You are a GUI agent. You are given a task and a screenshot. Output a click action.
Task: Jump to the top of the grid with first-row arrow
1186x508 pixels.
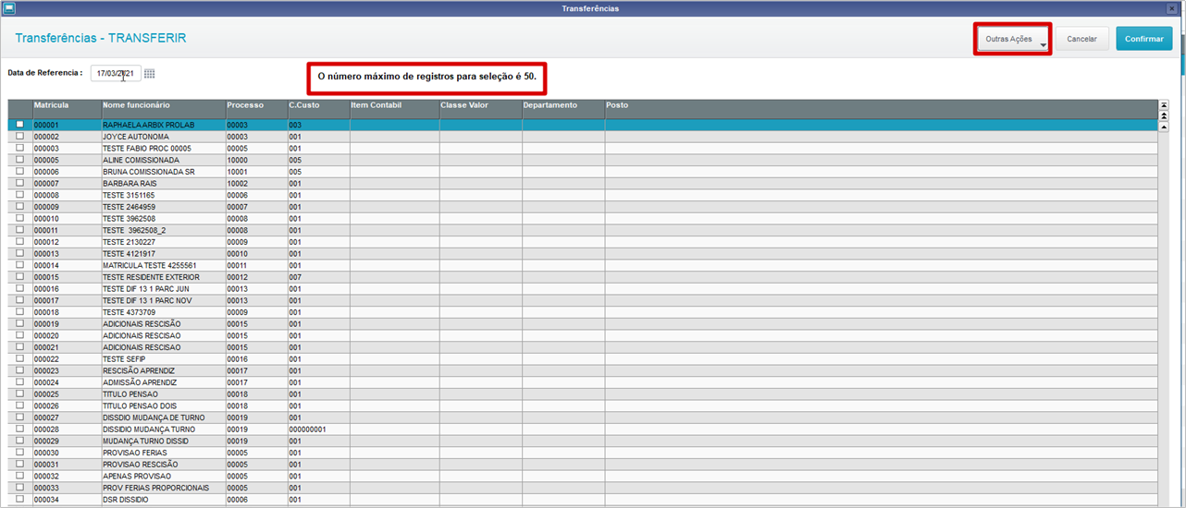1164,105
